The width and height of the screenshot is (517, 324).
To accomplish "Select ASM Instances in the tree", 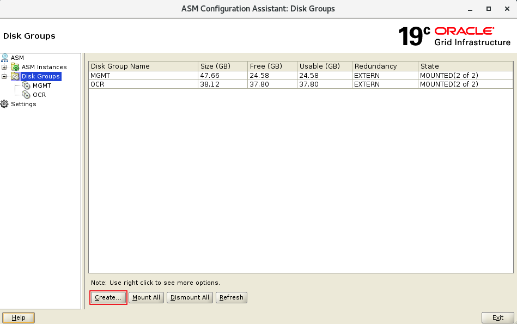I will 44,67.
